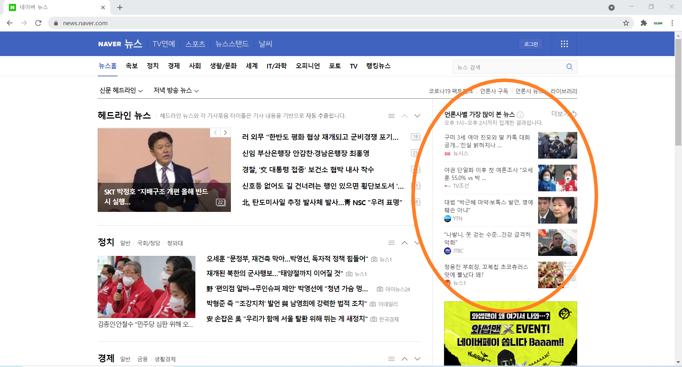Open the 와썹맨 EVENT yellow ad banner
The width and height of the screenshot is (682, 367).
pyautogui.click(x=510, y=333)
